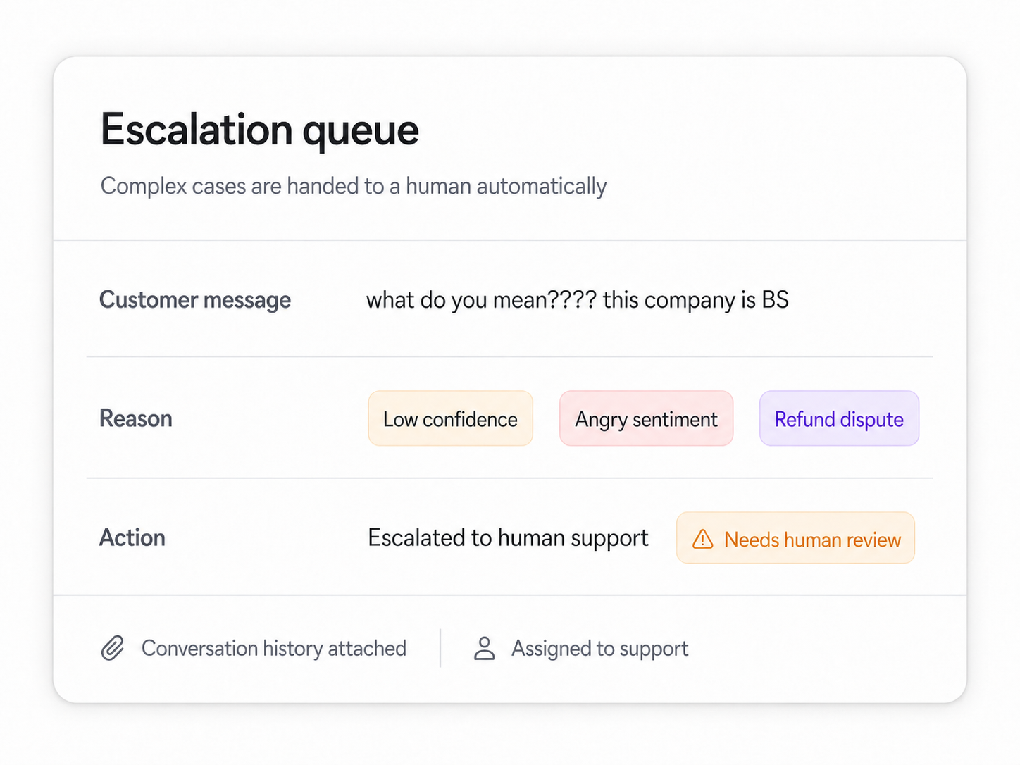Open the Needs human review badge
Viewport: 1020px width, 765px height.
(795, 538)
